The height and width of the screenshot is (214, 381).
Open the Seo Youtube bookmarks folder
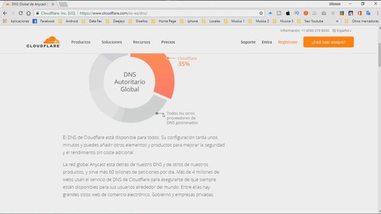[310, 21]
